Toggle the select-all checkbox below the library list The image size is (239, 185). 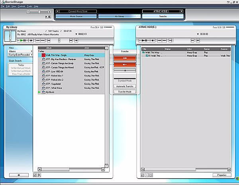point(35,175)
